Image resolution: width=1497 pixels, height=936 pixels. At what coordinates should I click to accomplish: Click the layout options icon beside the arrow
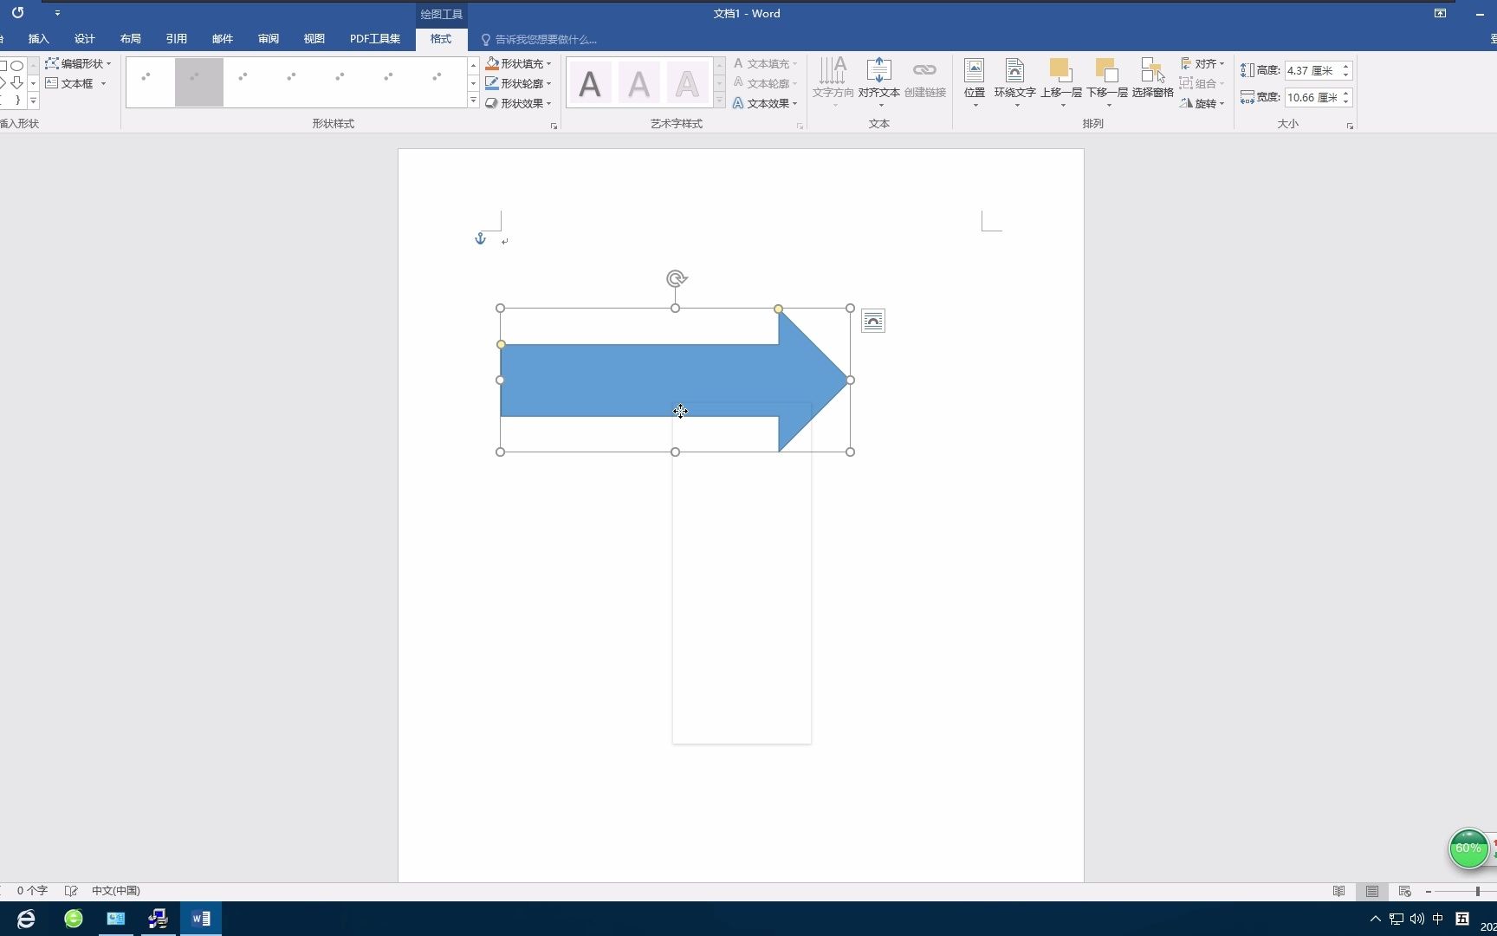point(873,322)
